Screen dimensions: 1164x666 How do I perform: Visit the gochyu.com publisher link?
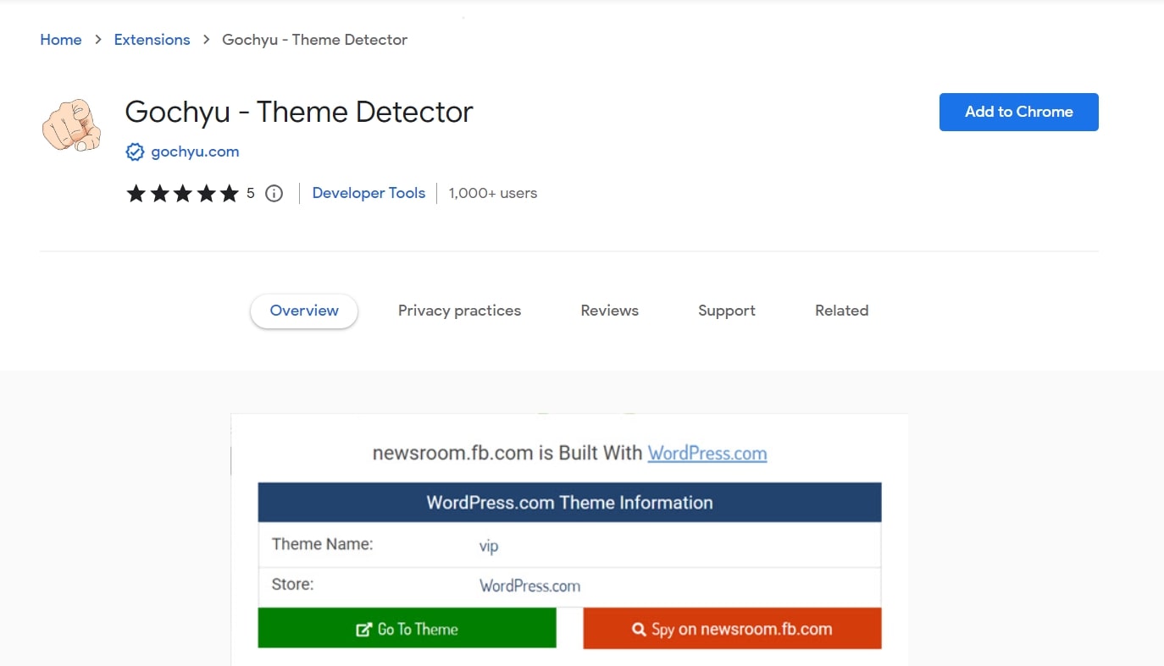point(195,151)
